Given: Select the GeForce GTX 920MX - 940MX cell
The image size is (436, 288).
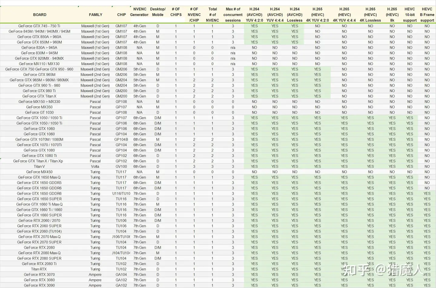Looking at the screenshot, I should point(39,59).
